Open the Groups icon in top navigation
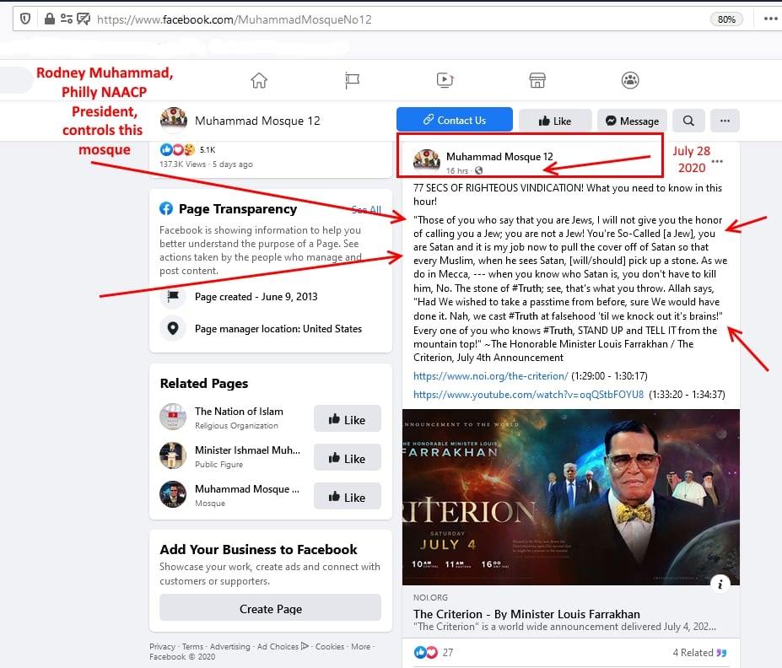This screenshot has height=668, width=782. pyautogui.click(x=630, y=80)
